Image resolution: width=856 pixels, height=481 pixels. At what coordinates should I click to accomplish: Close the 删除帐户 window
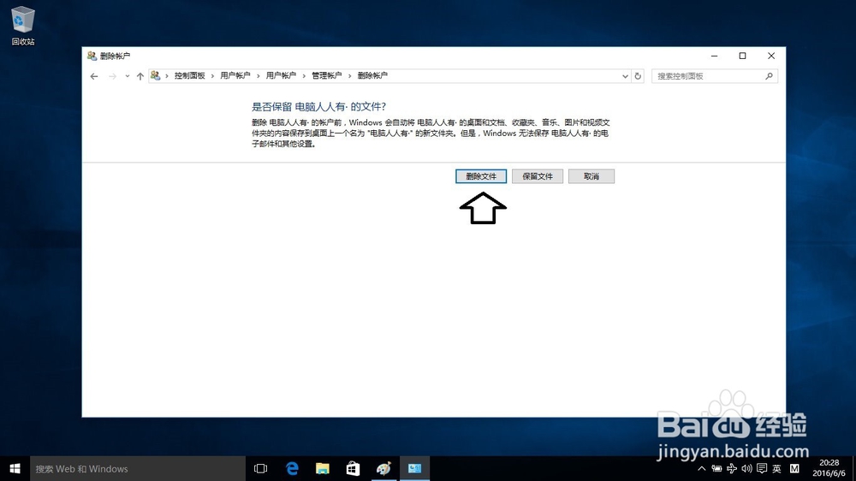click(x=771, y=56)
